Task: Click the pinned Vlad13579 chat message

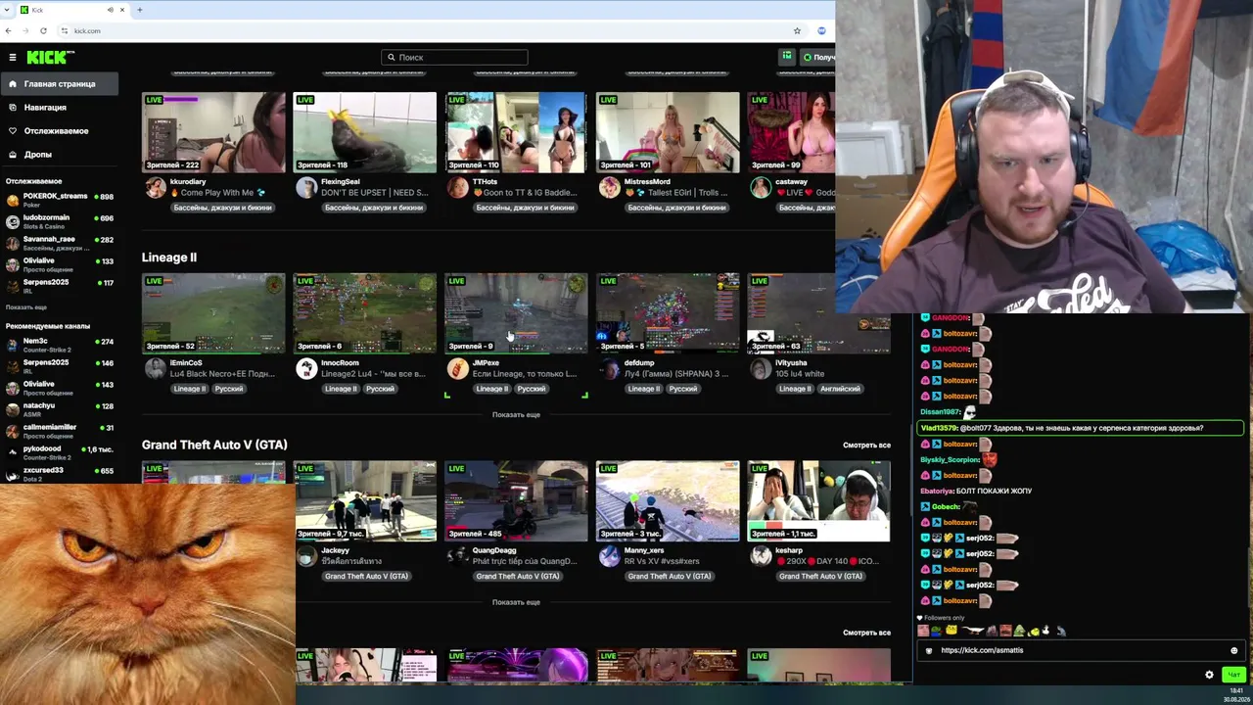Action: pos(1080,428)
